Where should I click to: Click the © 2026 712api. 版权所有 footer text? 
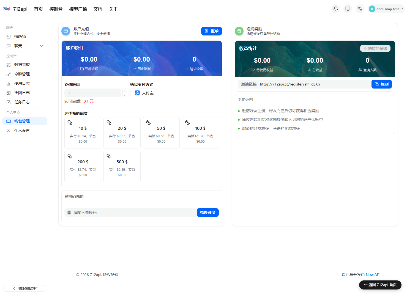pos(97,275)
